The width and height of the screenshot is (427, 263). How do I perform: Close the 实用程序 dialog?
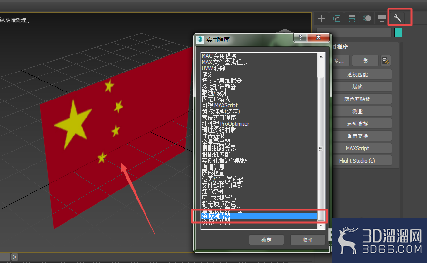(x=318, y=37)
